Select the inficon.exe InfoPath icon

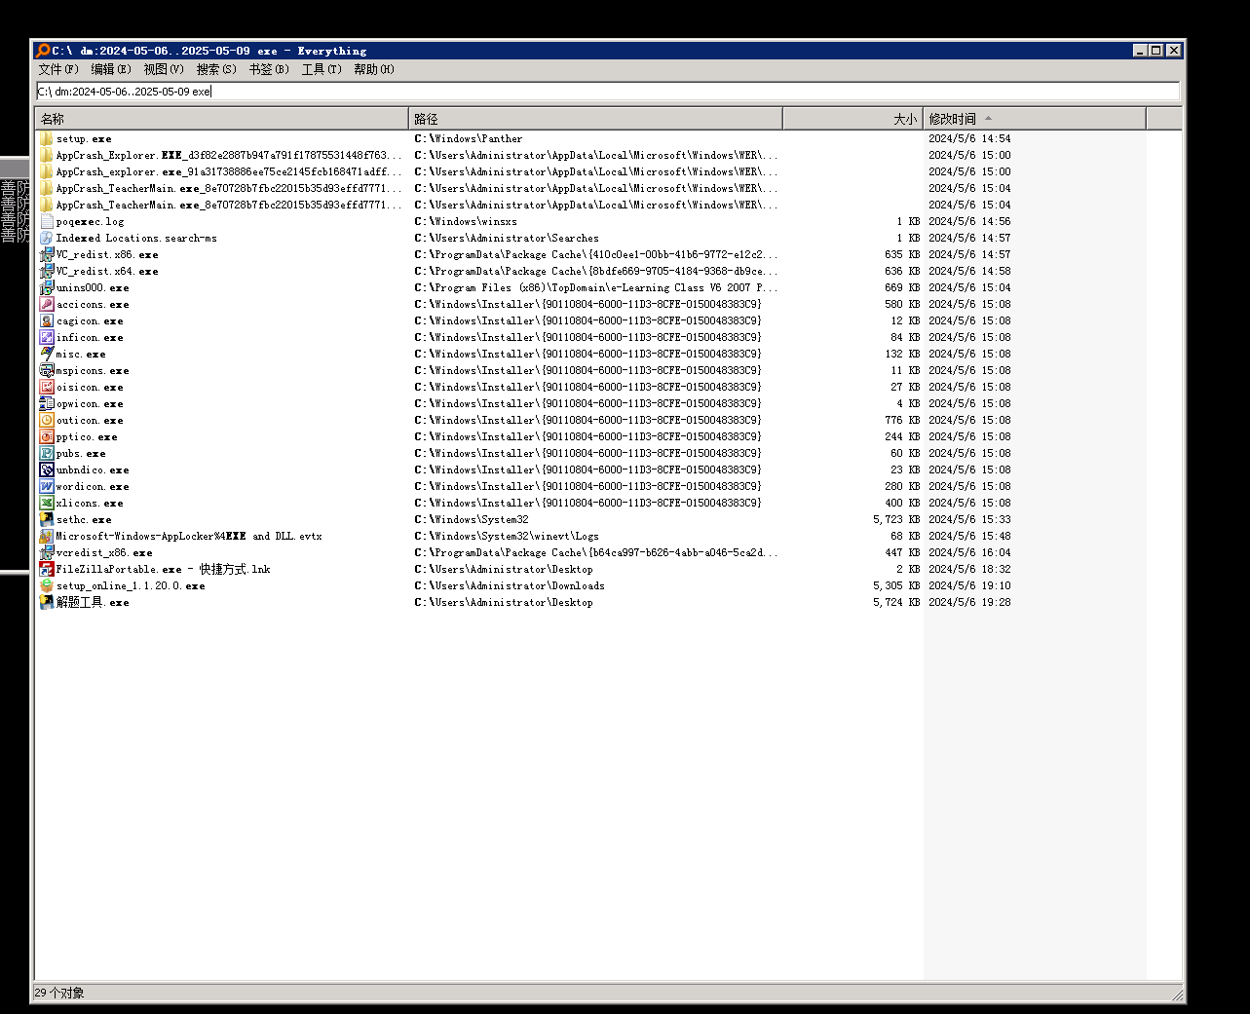tap(47, 337)
